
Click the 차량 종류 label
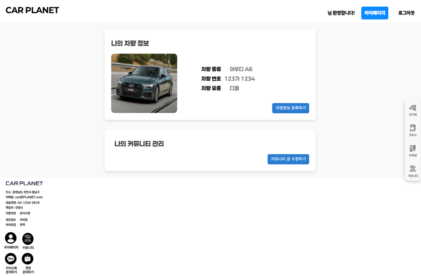tap(211, 69)
